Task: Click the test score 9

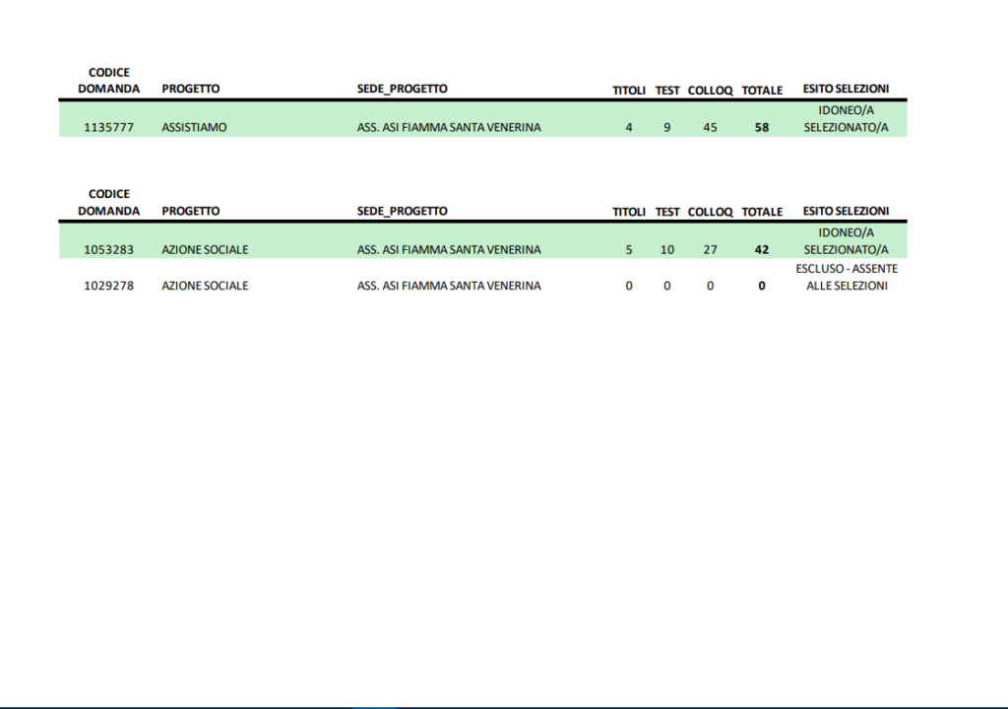Action: click(x=667, y=127)
